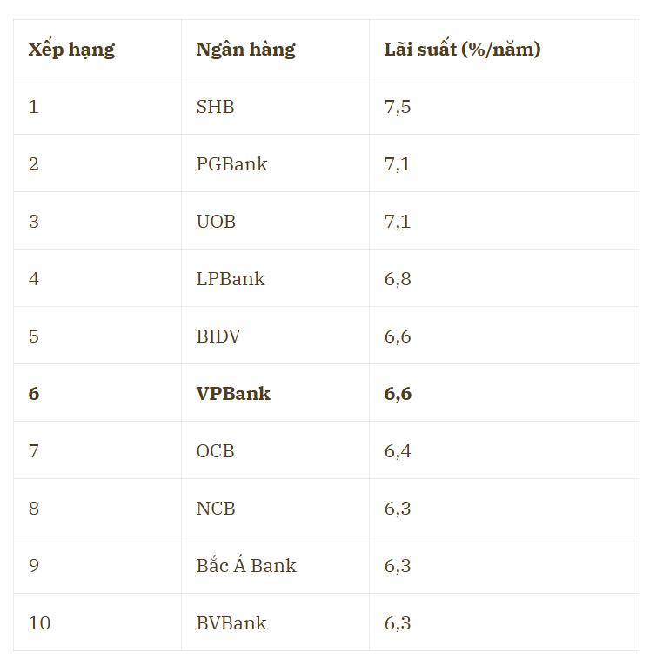Select the PGBank cell
The image size is (656, 659).
pos(231,164)
